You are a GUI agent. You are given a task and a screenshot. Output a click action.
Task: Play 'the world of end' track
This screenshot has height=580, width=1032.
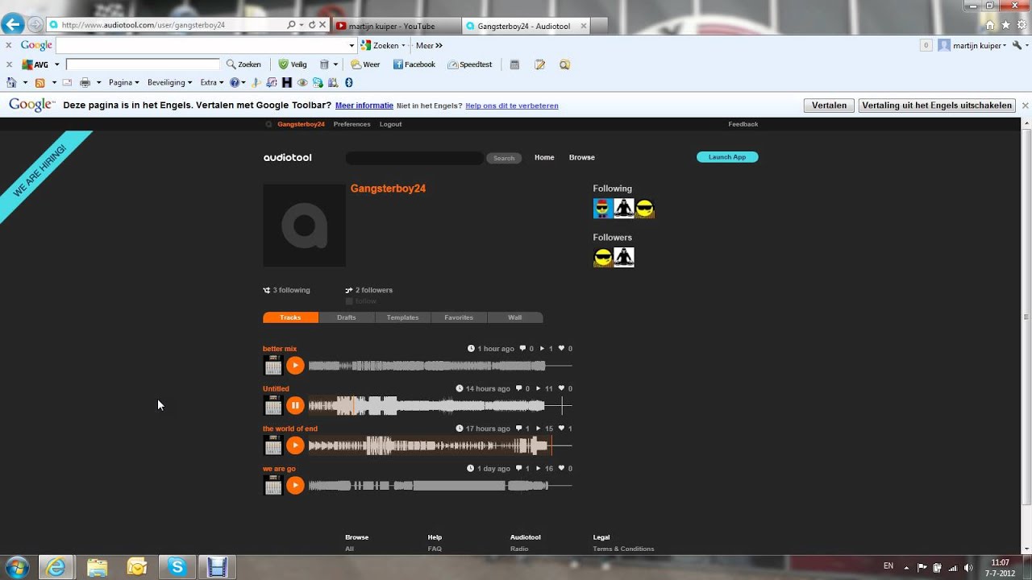tap(295, 445)
